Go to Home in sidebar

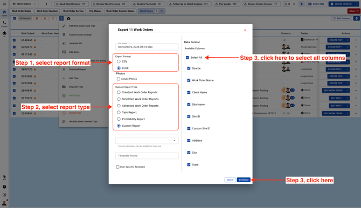(x=4, y=13)
